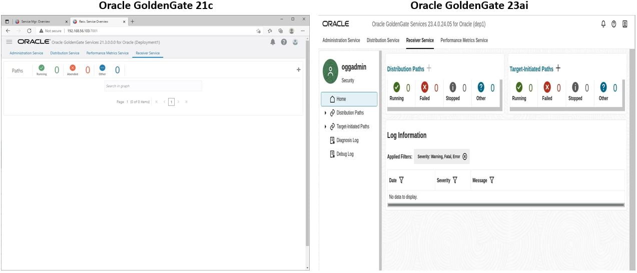Image resolution: width=637 pixels, height=273 pixels.
Task: Switch to Performance Metrics Service tab in 21c
Action: click(108, 53)
